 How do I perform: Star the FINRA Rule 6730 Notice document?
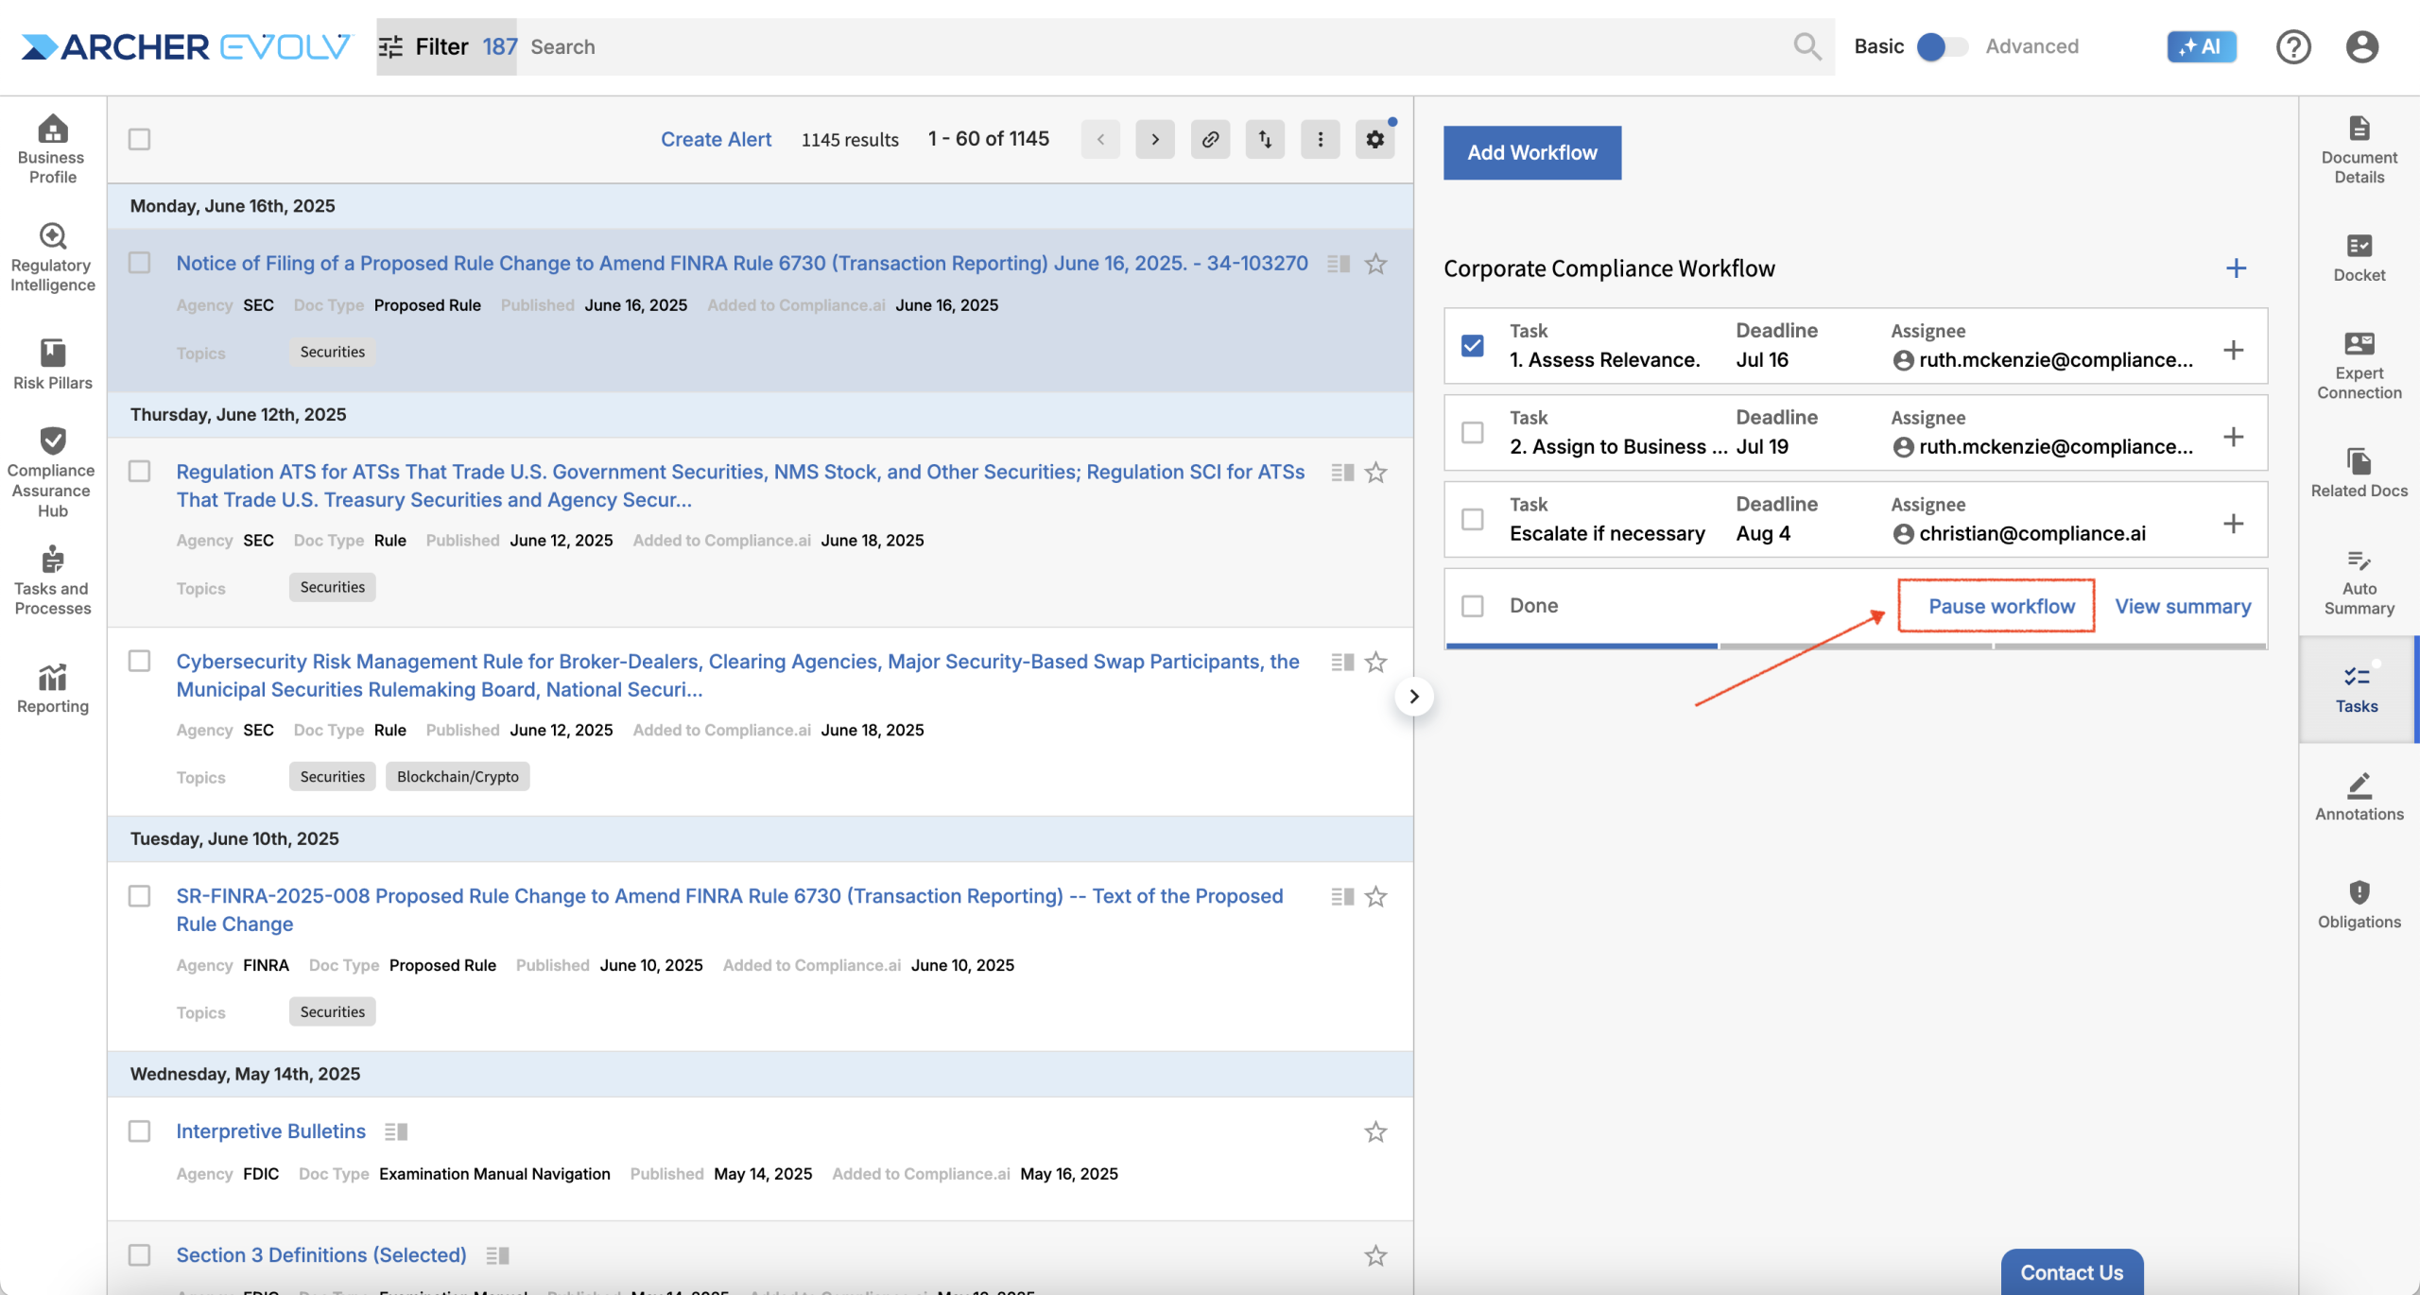[1375, 264]
